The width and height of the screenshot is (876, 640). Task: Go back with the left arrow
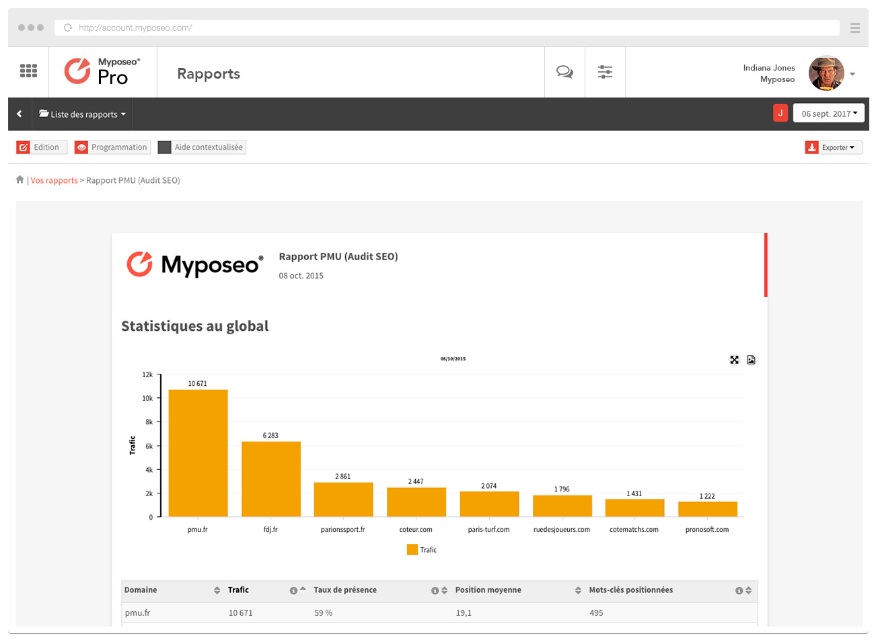point(20,114)
